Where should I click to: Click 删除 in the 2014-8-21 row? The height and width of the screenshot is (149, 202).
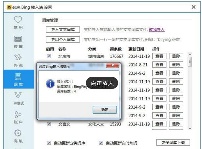tap(176, 64)
